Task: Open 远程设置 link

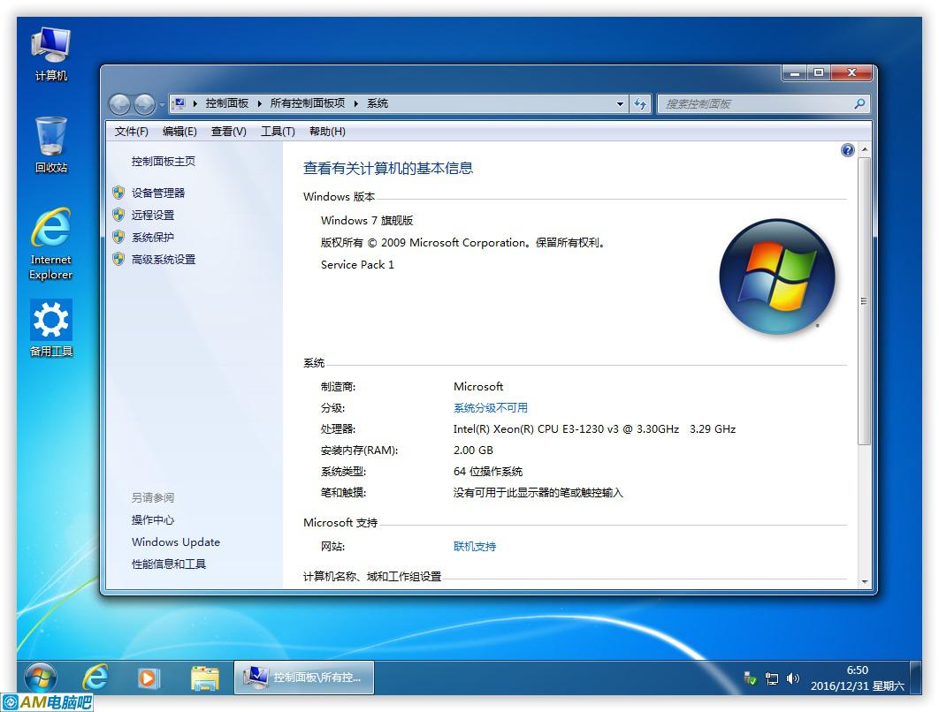Action: tap(153, 215)
